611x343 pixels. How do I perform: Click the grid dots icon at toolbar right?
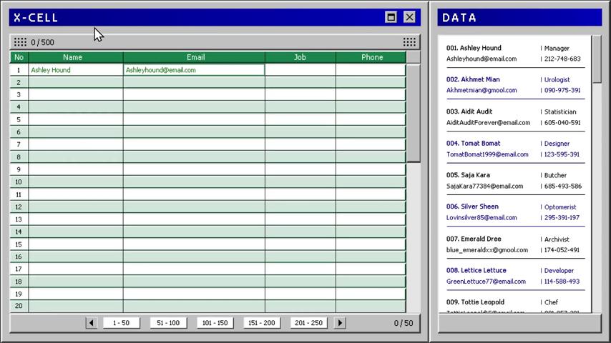pyautogui.click(x=409, y=42)
